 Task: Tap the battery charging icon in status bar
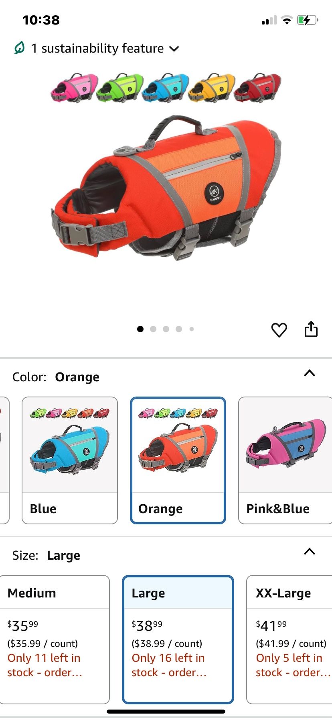(x=307, y=20)
